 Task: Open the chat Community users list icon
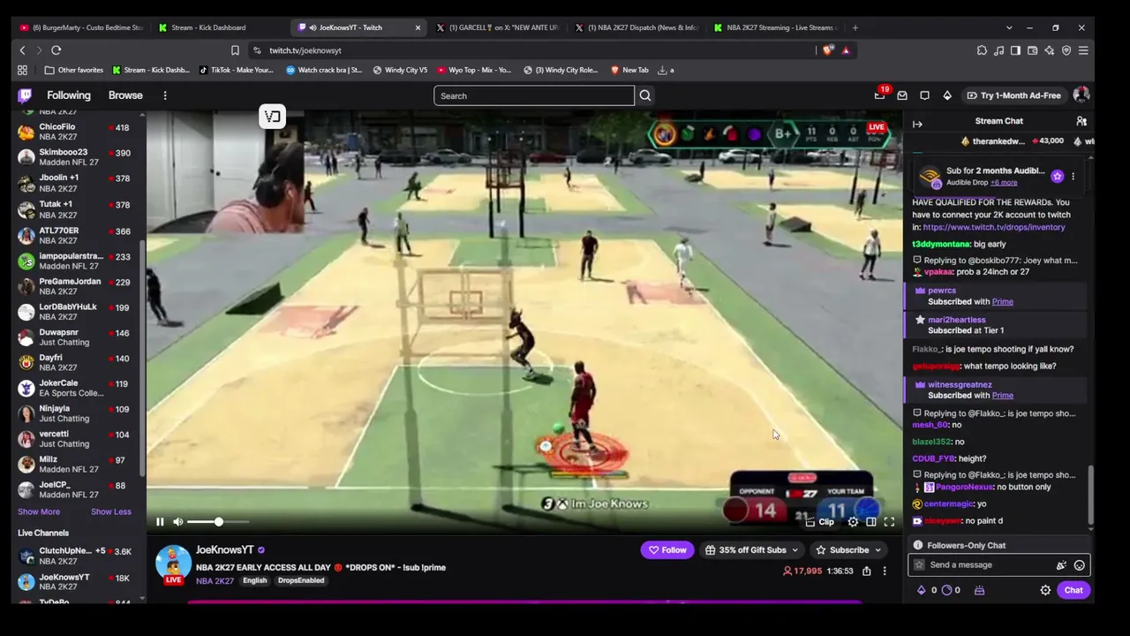pos(1081,121)
